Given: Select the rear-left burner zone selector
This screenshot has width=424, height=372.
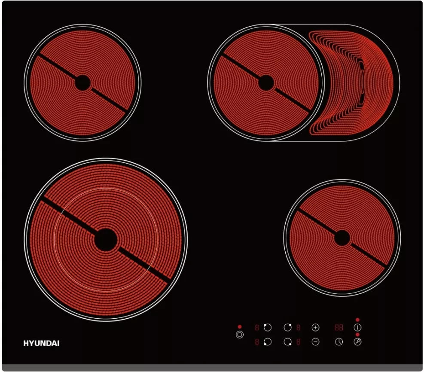Looking at the screenshot, I should click(268, 327).
